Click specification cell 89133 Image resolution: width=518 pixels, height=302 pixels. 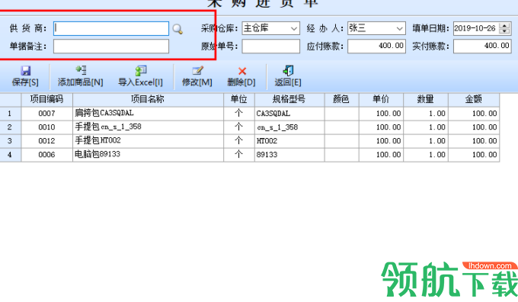coord(289,155)
